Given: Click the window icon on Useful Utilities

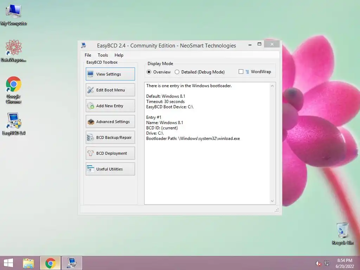Looking at the screenshot, I should [x=90, y=169].
